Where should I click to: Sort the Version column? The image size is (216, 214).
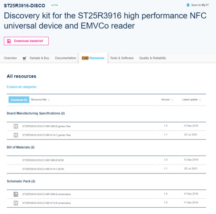tap(172, 100)
